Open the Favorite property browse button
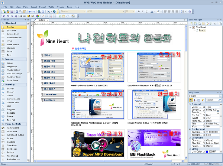Image resolution: width=223 pixels, height=166 pixels. (218, 113)
